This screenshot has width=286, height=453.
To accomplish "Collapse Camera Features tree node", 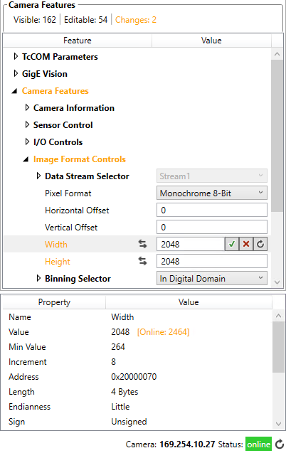I will pyautogui.click(x=14, y=91).
